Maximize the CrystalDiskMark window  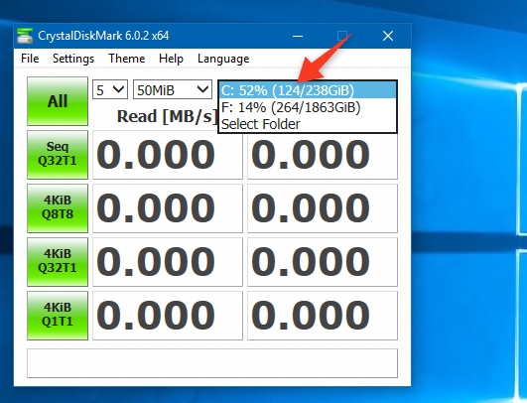click(x=342, y=36)
